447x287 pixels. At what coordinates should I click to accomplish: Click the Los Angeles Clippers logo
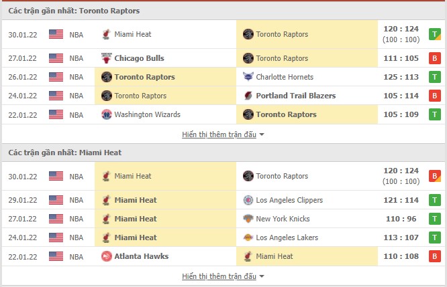(x=248, y=200)
